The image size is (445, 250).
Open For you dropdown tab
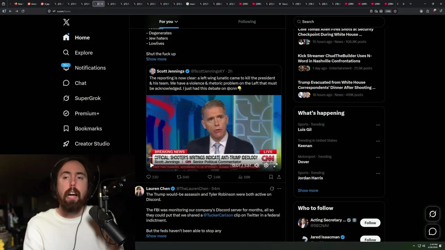pos(169,22)
